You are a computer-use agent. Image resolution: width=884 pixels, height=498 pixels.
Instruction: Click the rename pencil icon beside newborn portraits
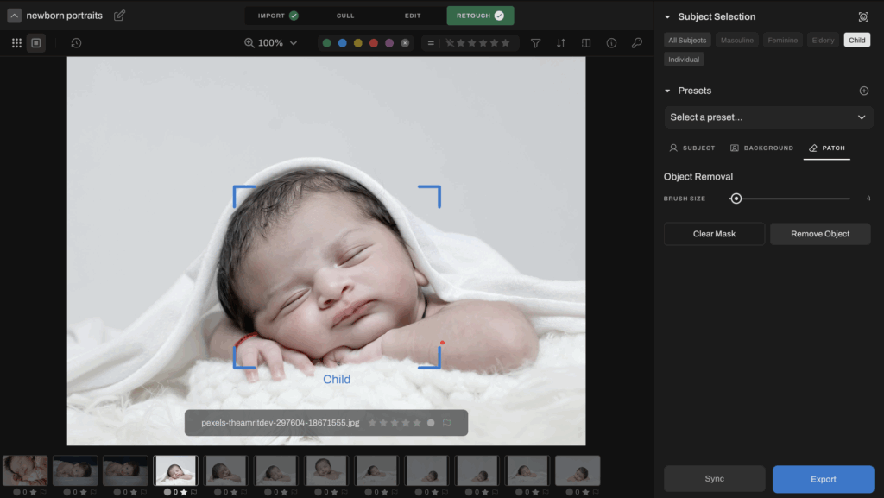click(119, 15)
